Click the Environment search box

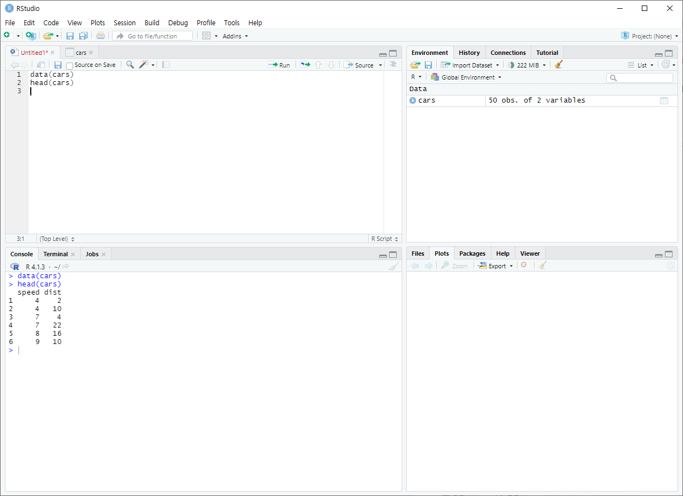(640, 78)
